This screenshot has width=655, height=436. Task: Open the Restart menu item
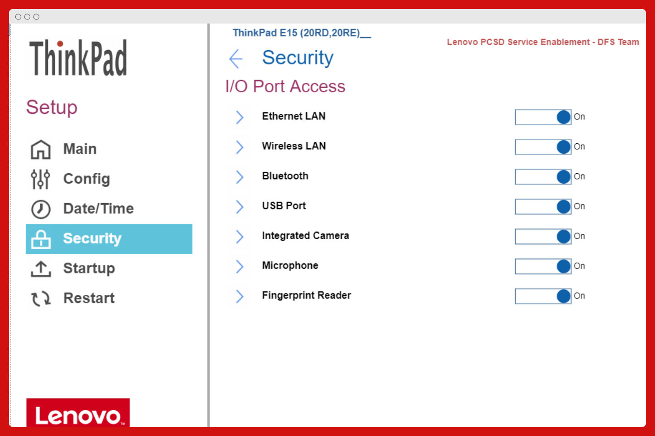(x=89, y=298)
